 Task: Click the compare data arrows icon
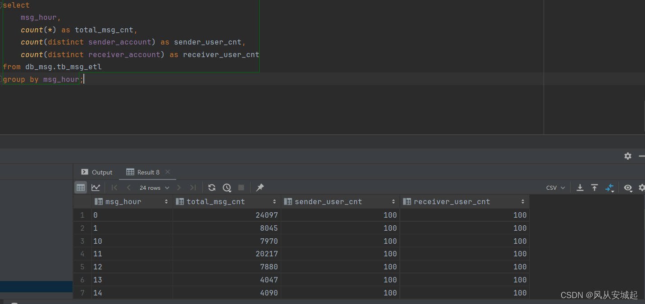[609, 188]
